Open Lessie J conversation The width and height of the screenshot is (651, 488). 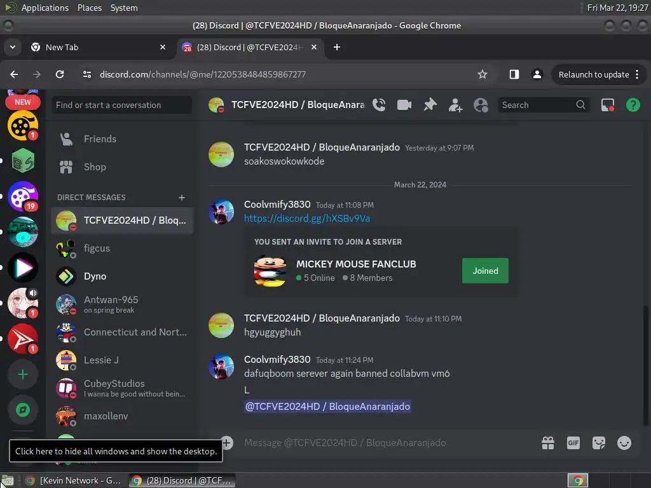(x=122, y=360)
